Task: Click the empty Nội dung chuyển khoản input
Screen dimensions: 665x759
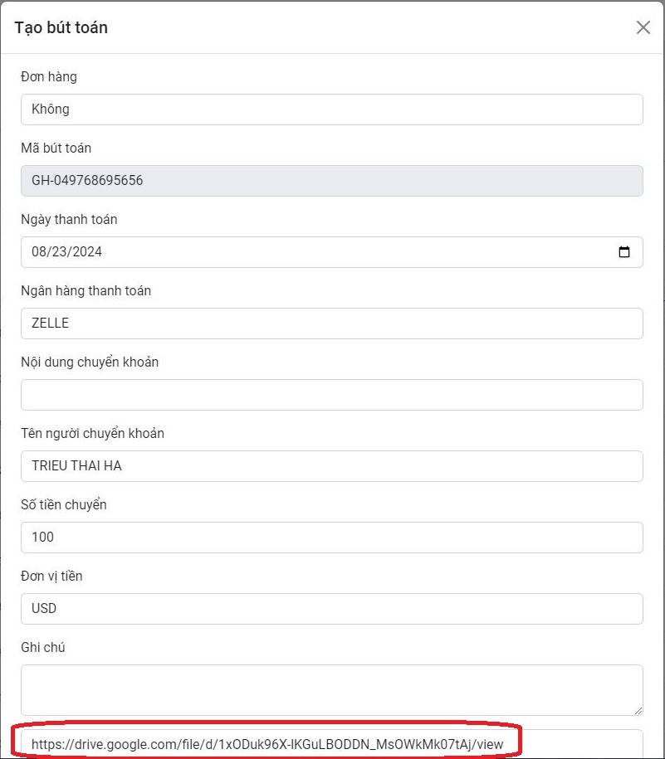Action: click(x=332, y=395)
